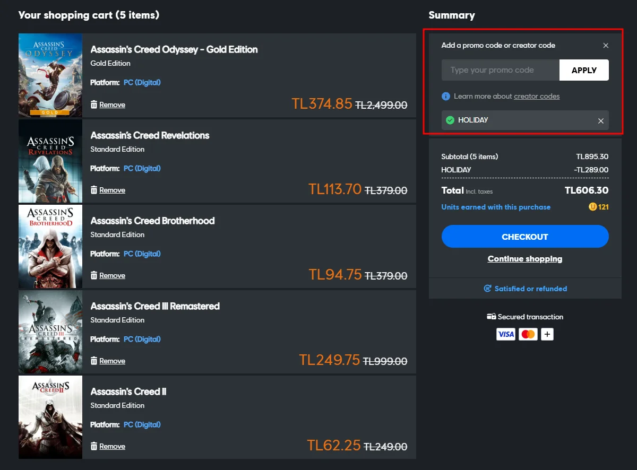This screenshot has height=470, width=637.
Task: Apply the promo code
Action: pos(584,70)
